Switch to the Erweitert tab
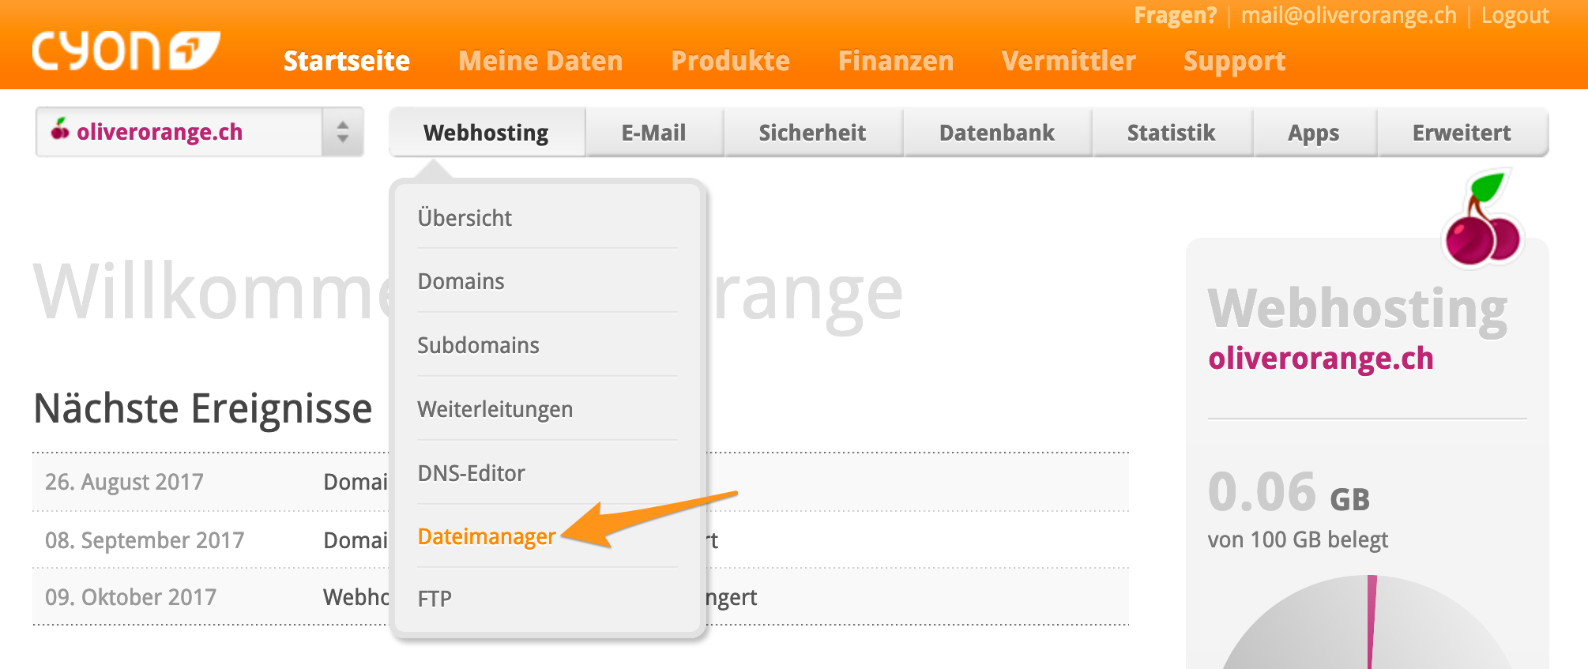1588x669 pixels. (1462, 133)
